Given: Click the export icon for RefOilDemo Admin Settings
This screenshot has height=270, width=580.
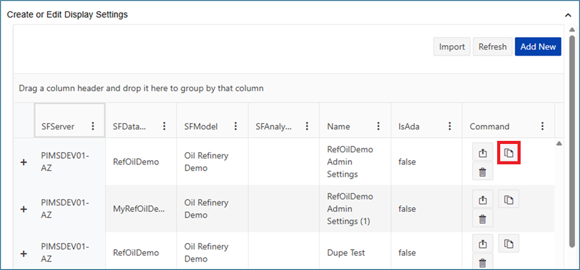Looking at the screenshot, I should (x=482, y=153).
